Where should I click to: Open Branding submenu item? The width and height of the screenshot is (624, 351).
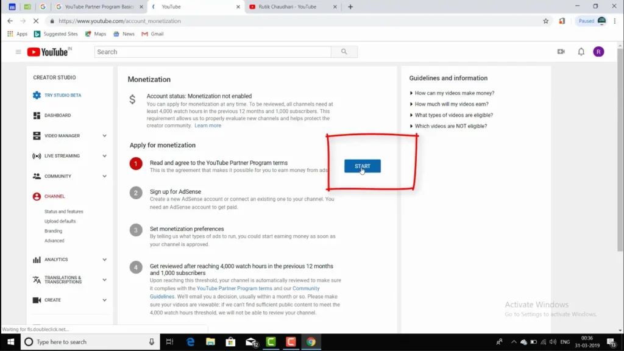click(54, 231)
